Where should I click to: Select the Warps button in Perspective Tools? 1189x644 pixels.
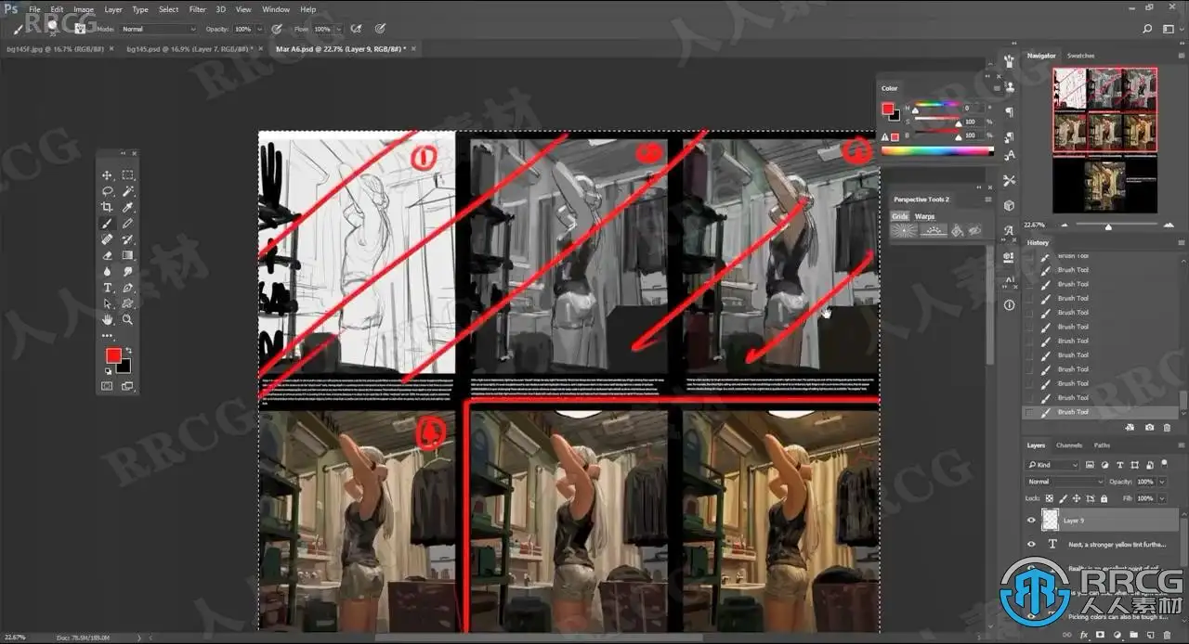pyautogui.click(x=925, y=216)
